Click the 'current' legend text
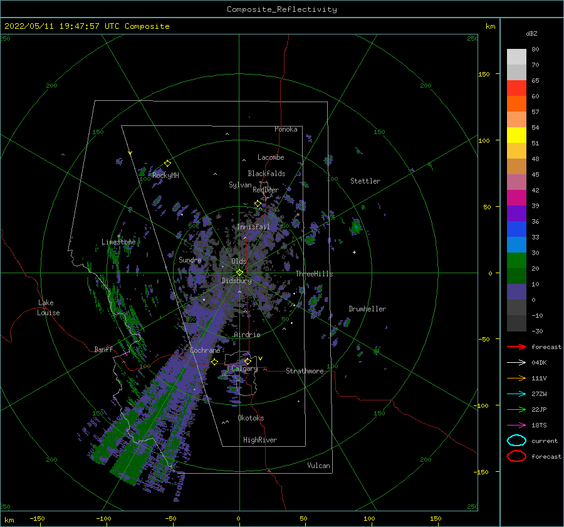The height and width of the screenshot is (527, 564). click(545, 441)
